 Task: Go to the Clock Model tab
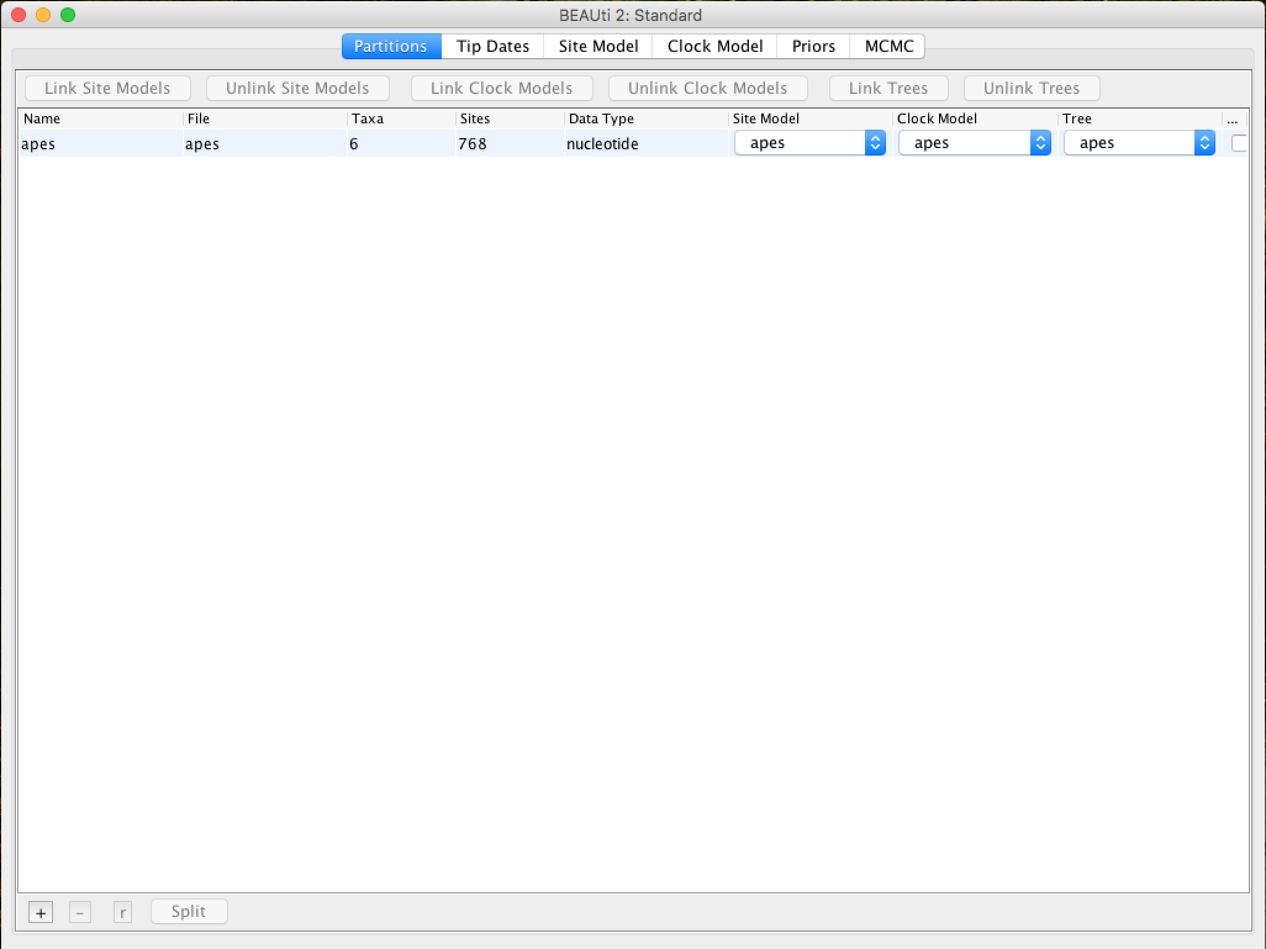[x=714, y=46]
